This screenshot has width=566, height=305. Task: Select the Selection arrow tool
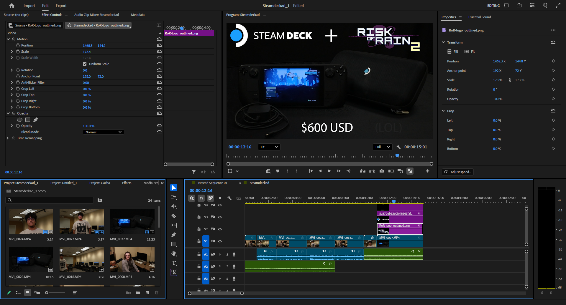(174, 188)
